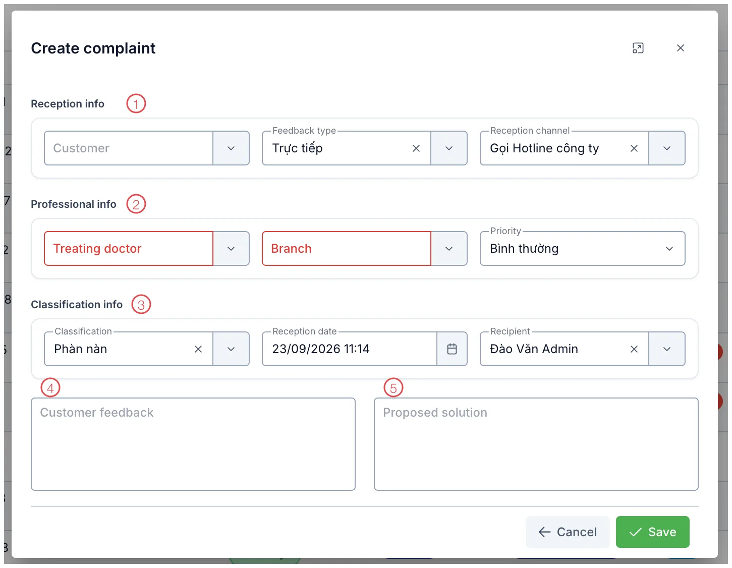Expand the dialog to fullscreen
The height and width of the screenshot is (568, 732).
pos(638,48)
